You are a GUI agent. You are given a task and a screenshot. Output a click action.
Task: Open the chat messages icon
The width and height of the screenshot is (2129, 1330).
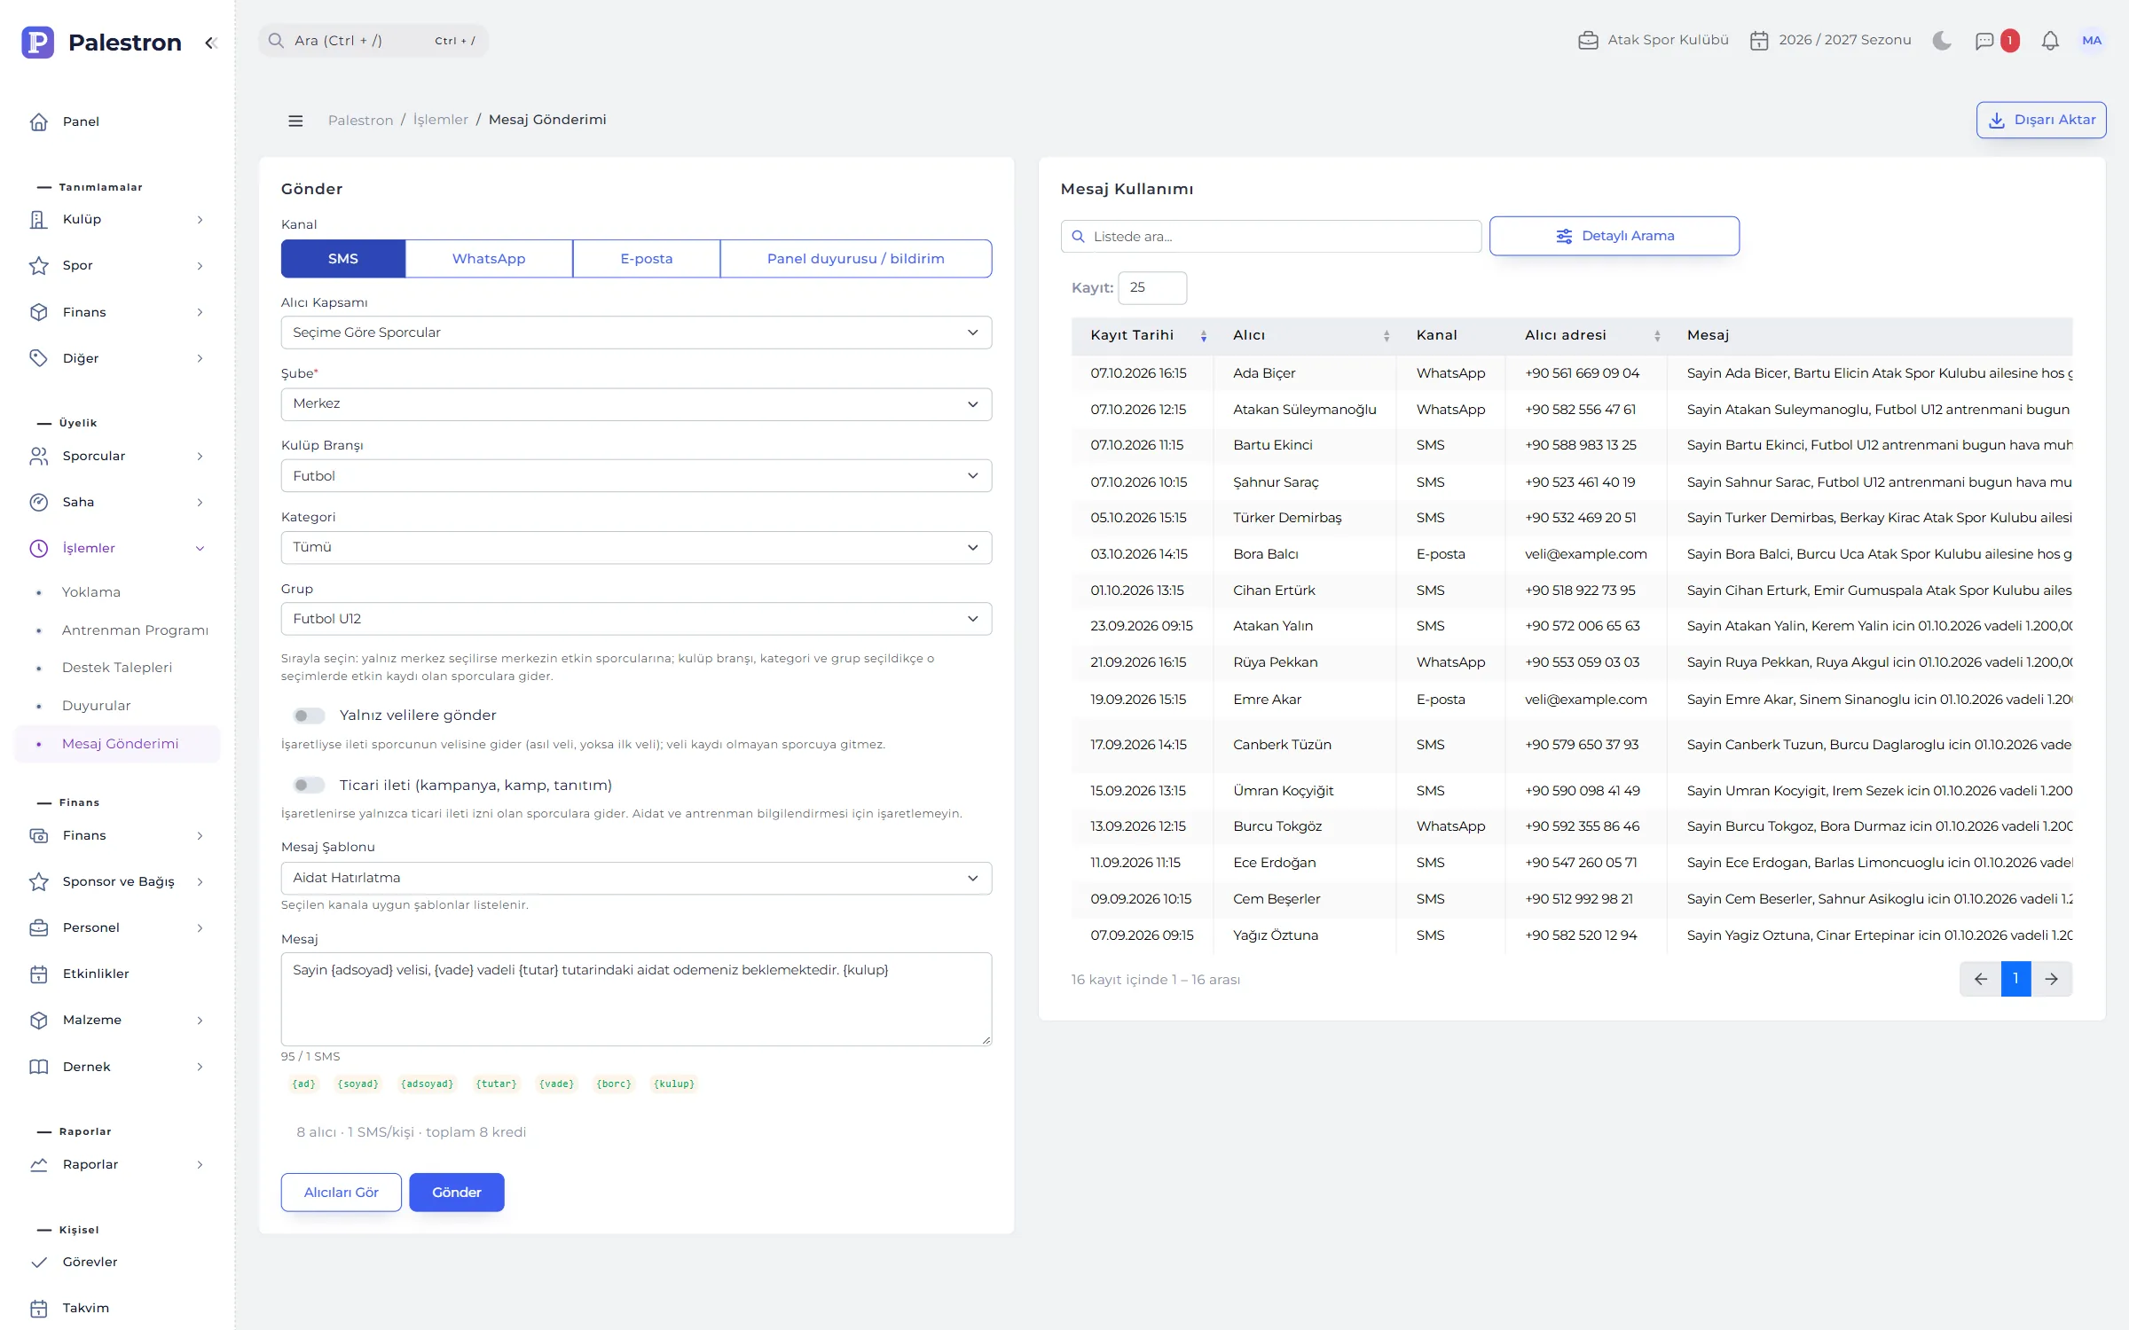(1985, 41)
